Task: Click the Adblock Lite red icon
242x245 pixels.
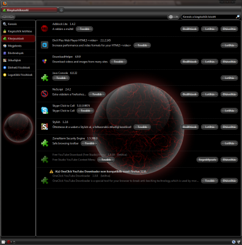Action: [x=45, y=29]
